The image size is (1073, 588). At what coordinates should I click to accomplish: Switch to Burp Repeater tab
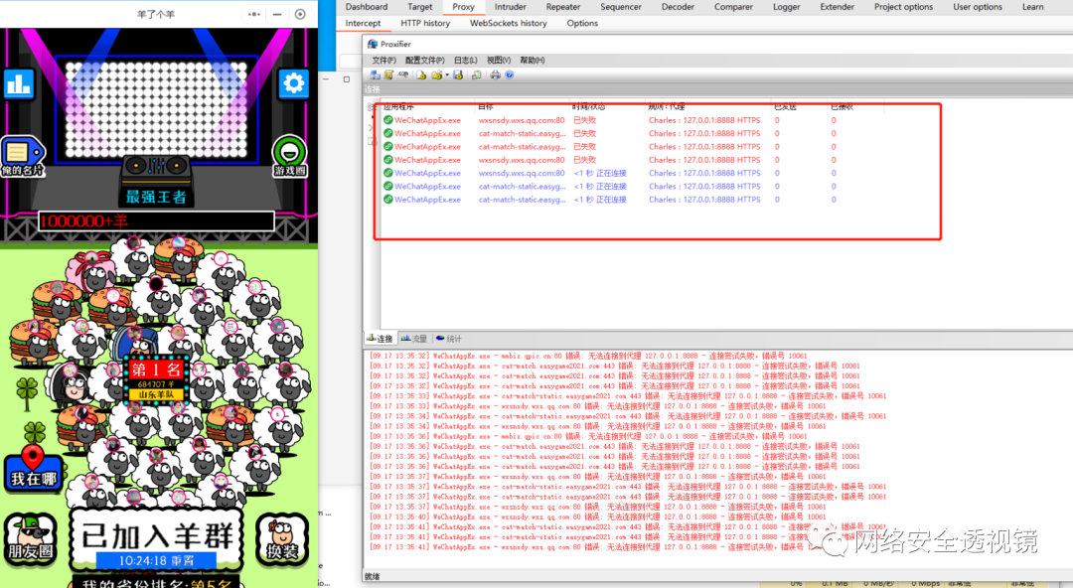coord(563,7)
